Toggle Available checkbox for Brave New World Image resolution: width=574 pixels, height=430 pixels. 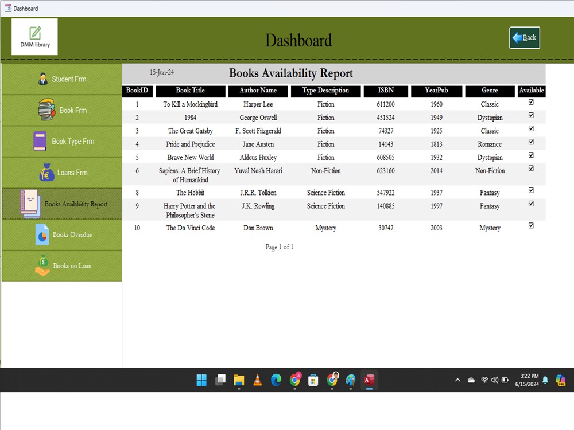coord(531,155)
